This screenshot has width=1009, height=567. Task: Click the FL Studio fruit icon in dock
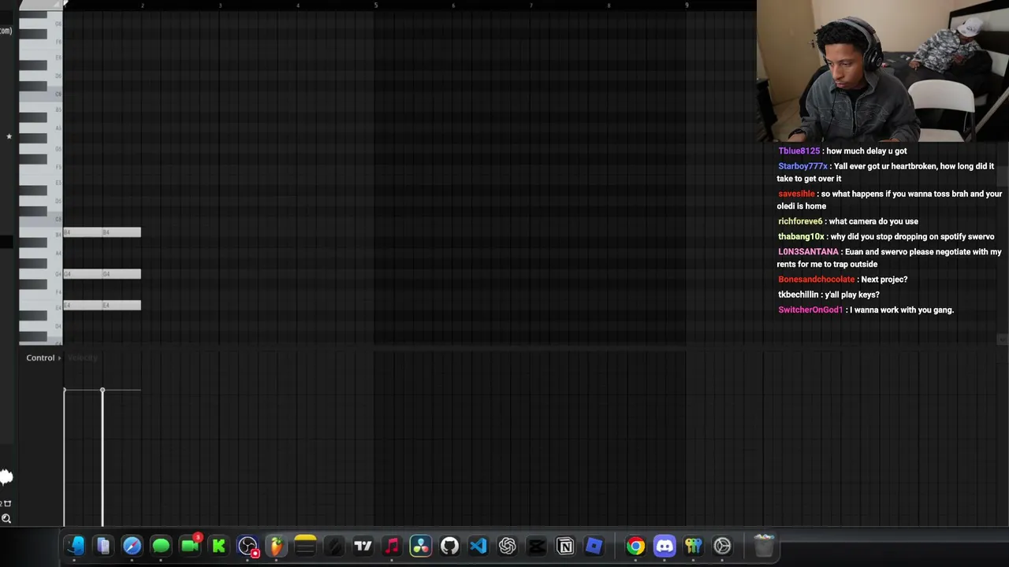[x=276, y=546]
